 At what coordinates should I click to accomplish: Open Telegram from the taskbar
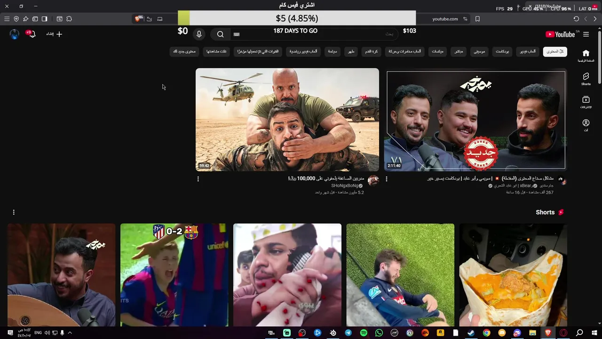pyautogui.click(x=348, y=333)
